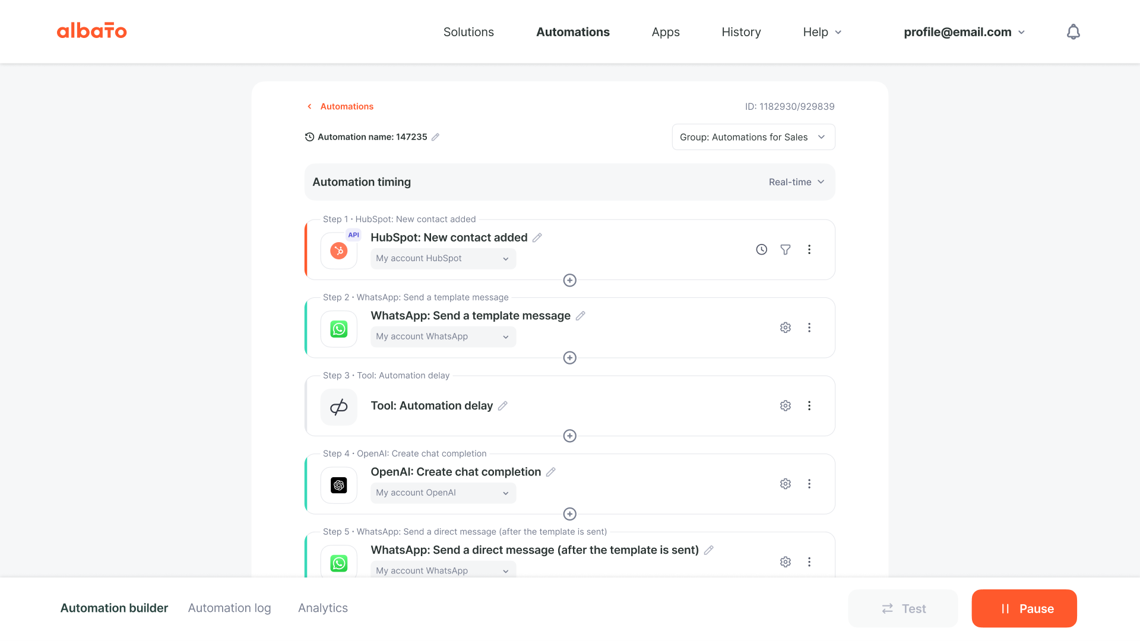This screenshot has height=641, width=1140.
Task: Click the OpenAI app icon in Step 4
Action: coord(338,484)
